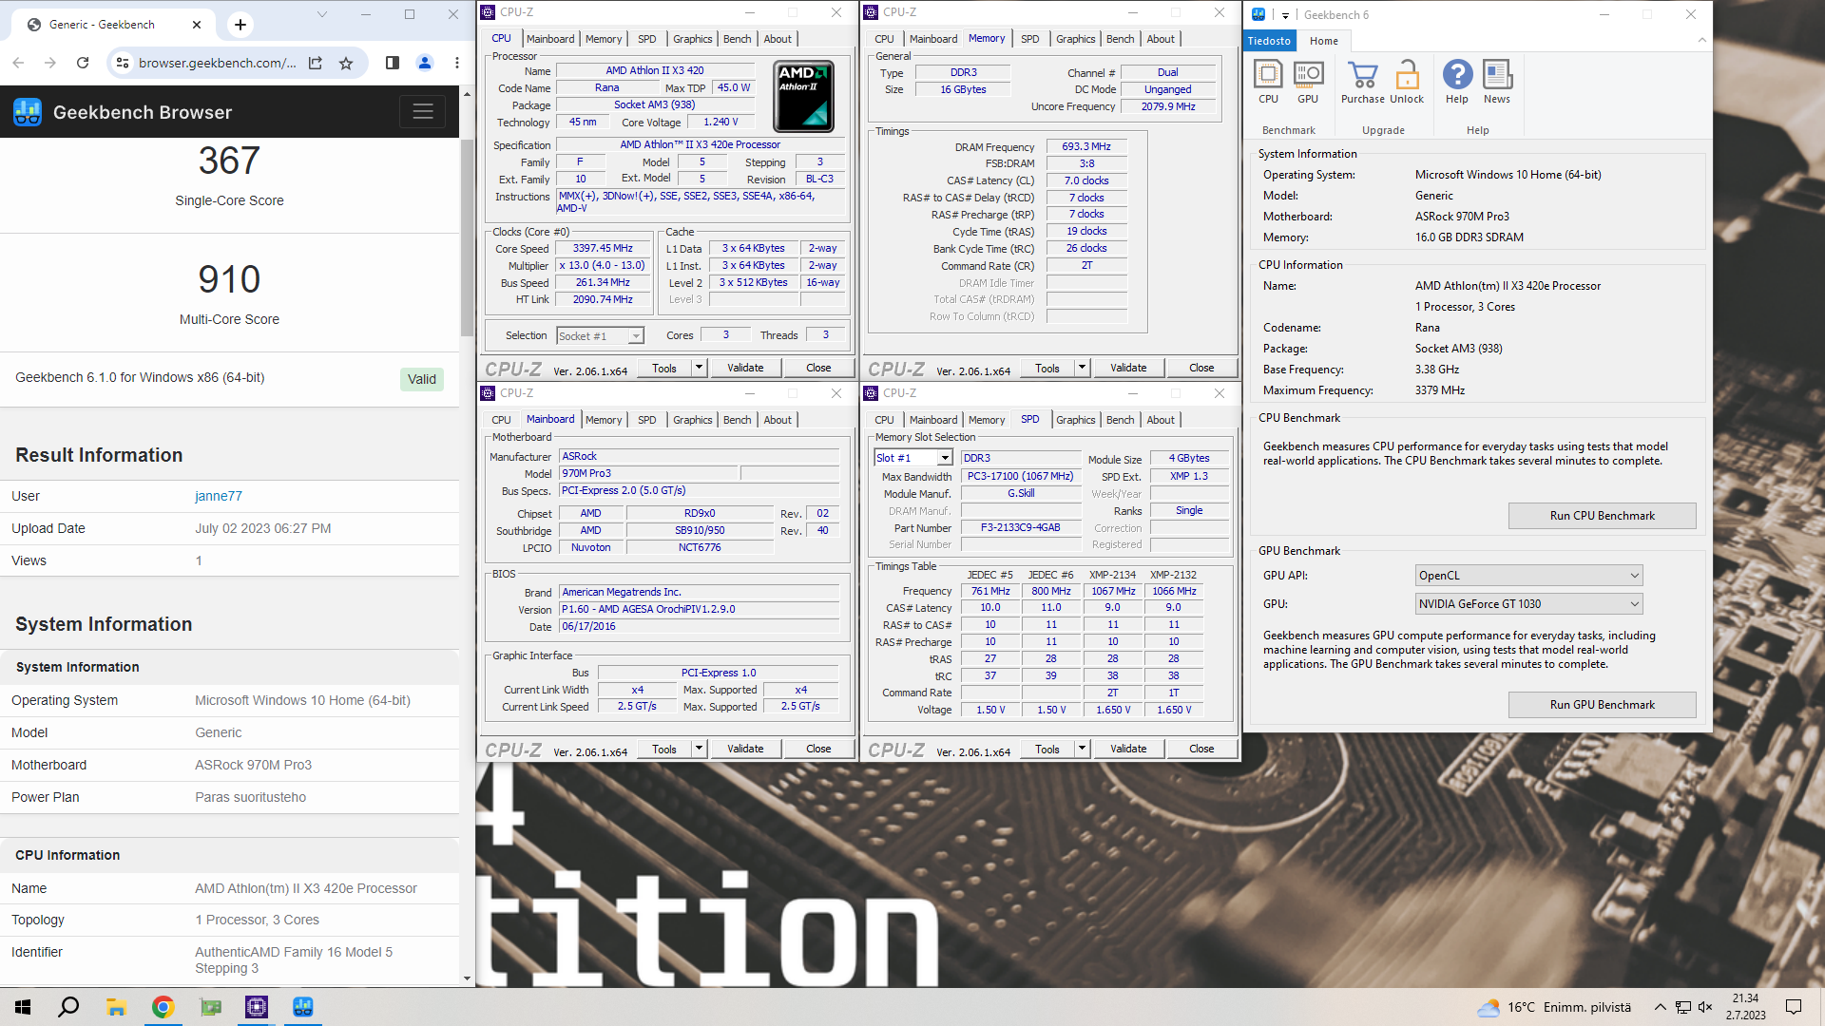Viewport: 1825px width, 1026px height.
Task: Click Validate in top-left CPU-Z window
Action: (745, 368)
